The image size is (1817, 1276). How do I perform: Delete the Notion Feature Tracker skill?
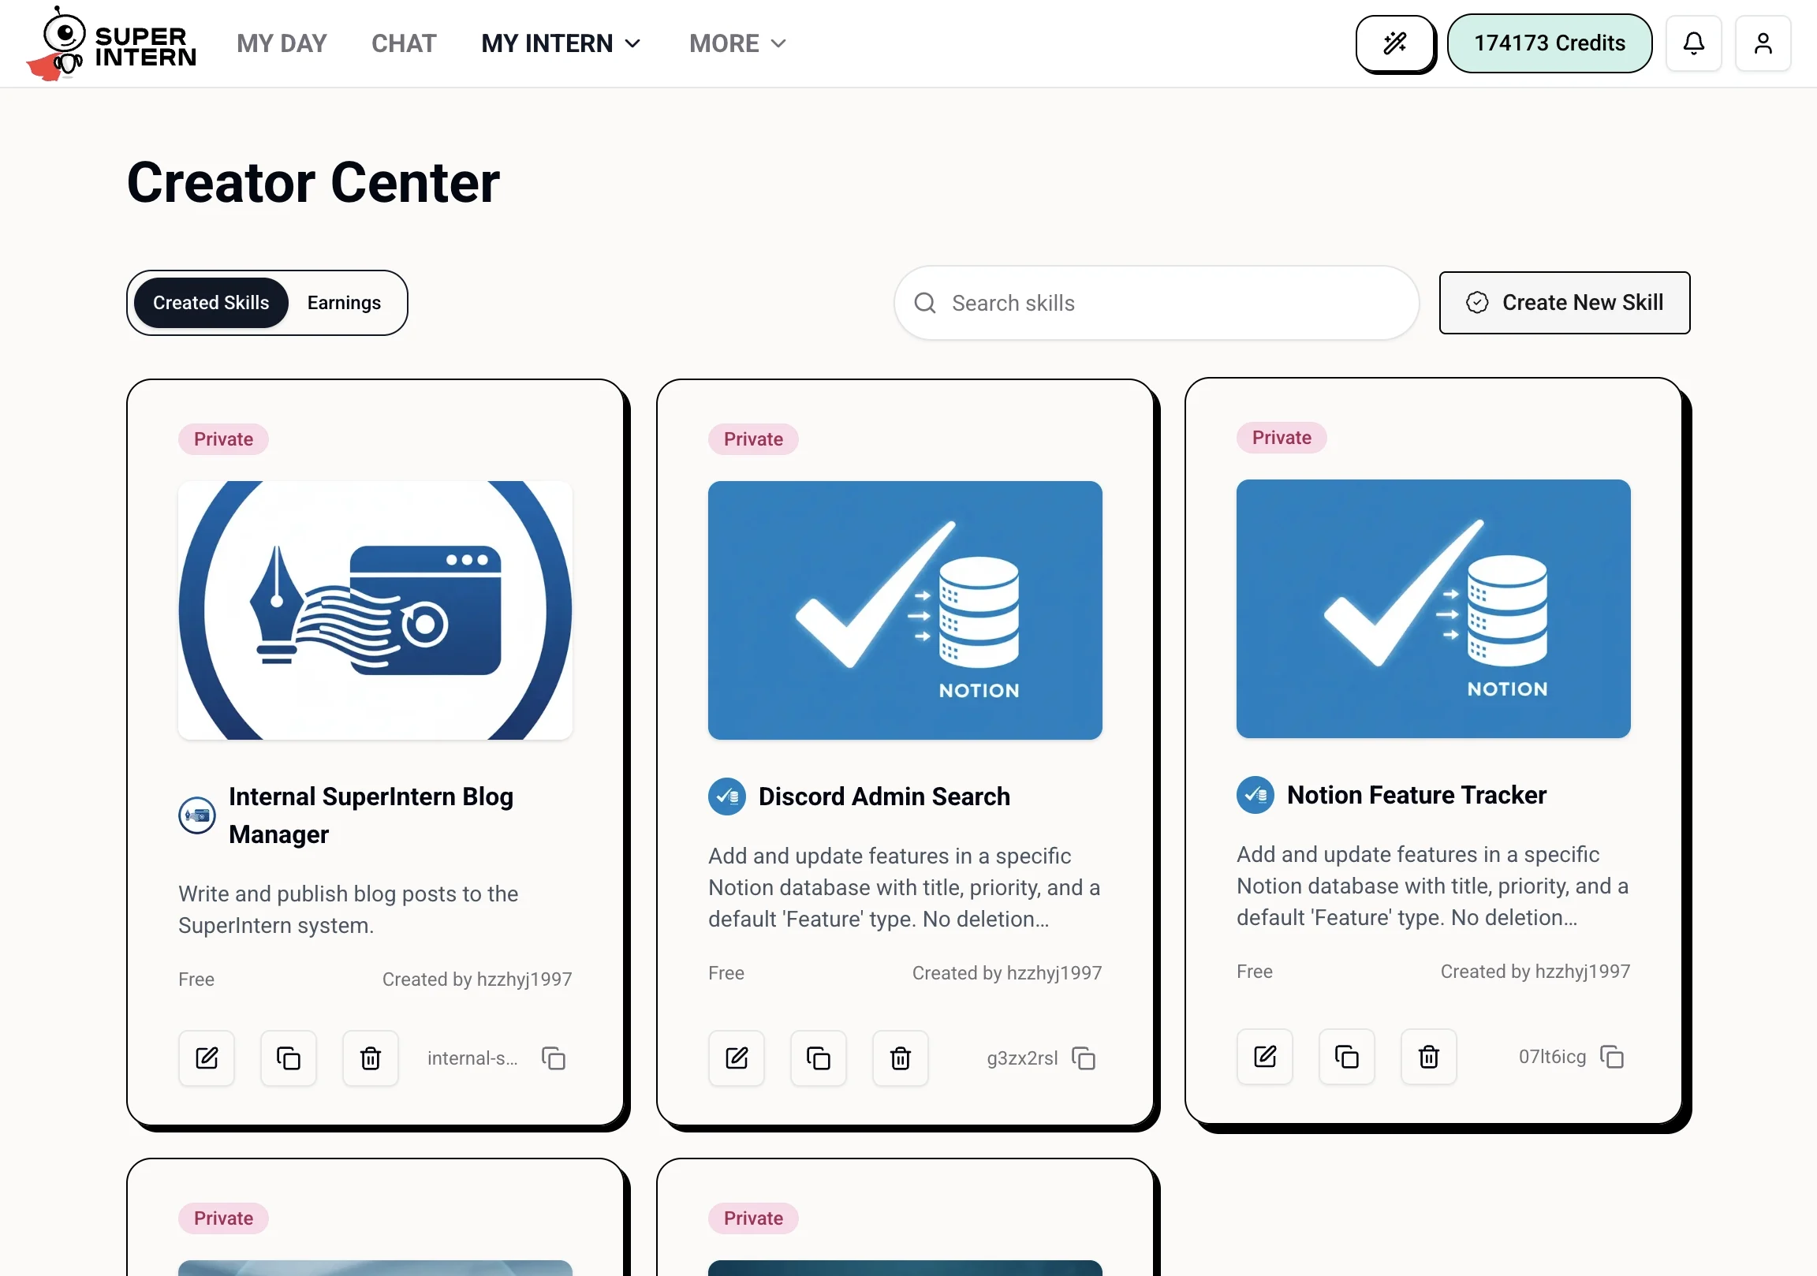(1428, 1057)
